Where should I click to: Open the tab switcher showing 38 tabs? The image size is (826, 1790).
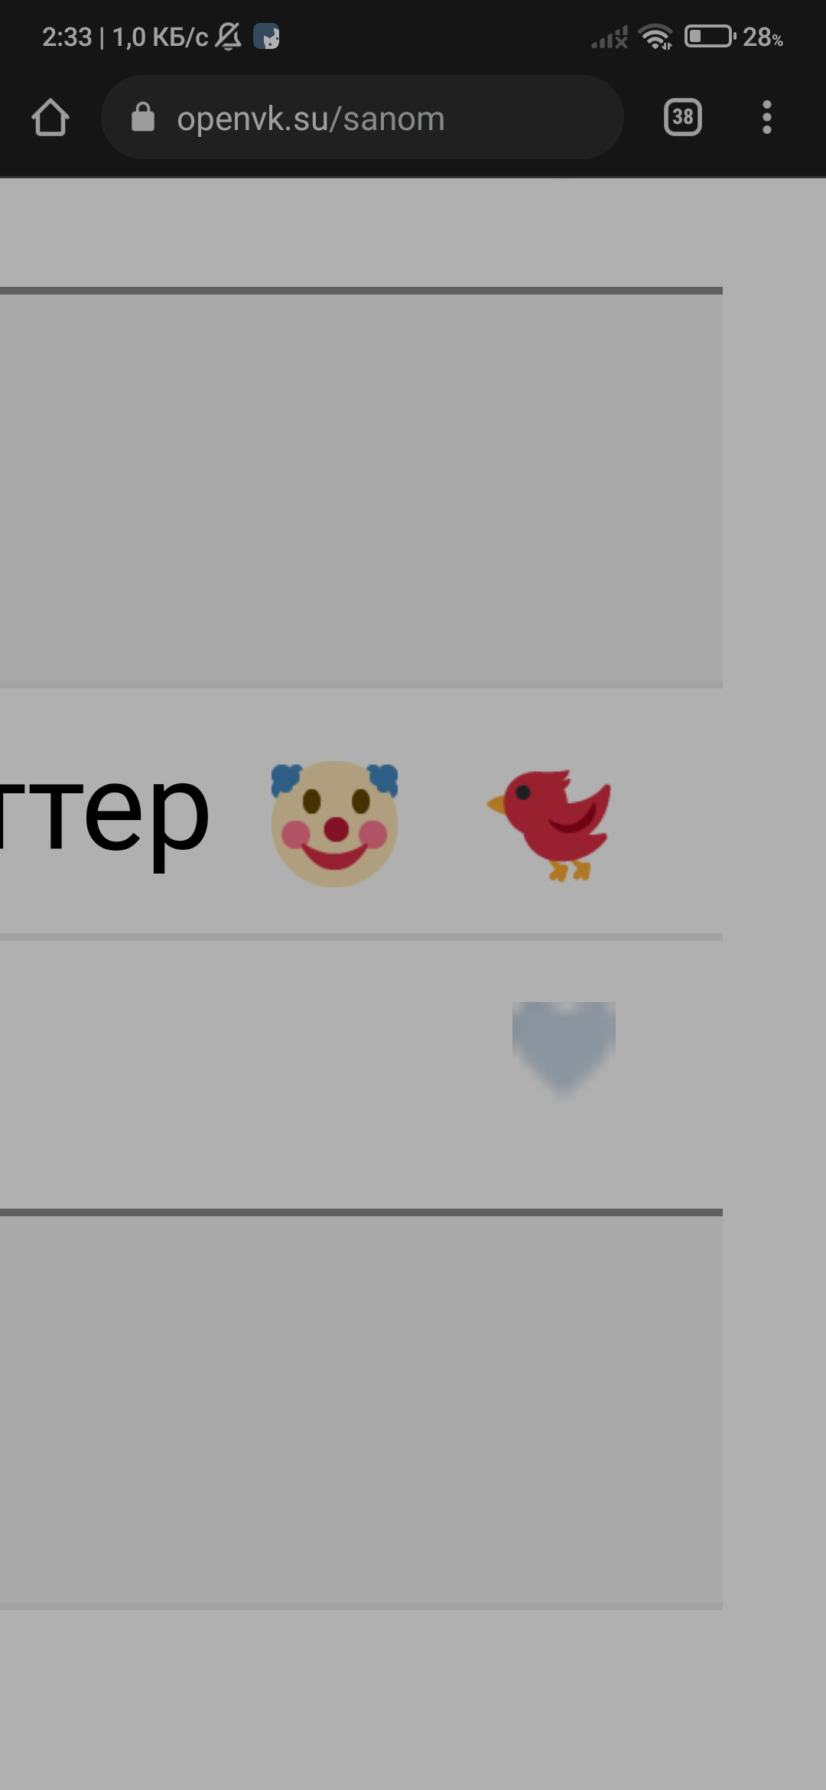(683, 117)
